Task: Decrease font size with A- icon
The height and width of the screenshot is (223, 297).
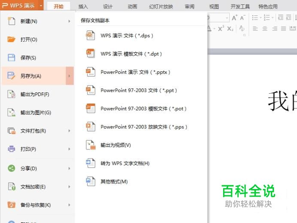Action: [242, 18]
